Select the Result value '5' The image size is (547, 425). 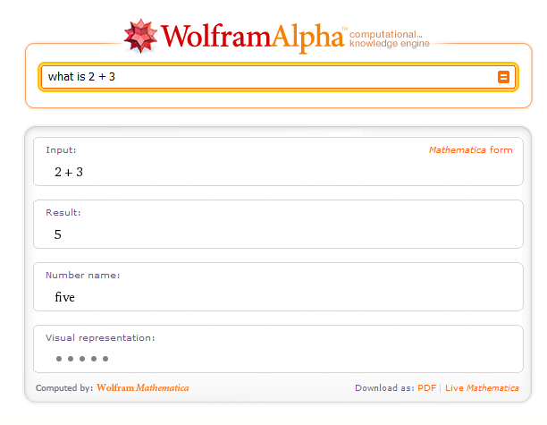[x=58, y=234]
